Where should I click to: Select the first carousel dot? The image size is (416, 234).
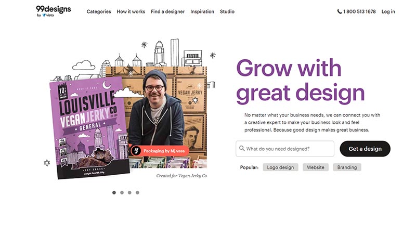tap(114, 192)
